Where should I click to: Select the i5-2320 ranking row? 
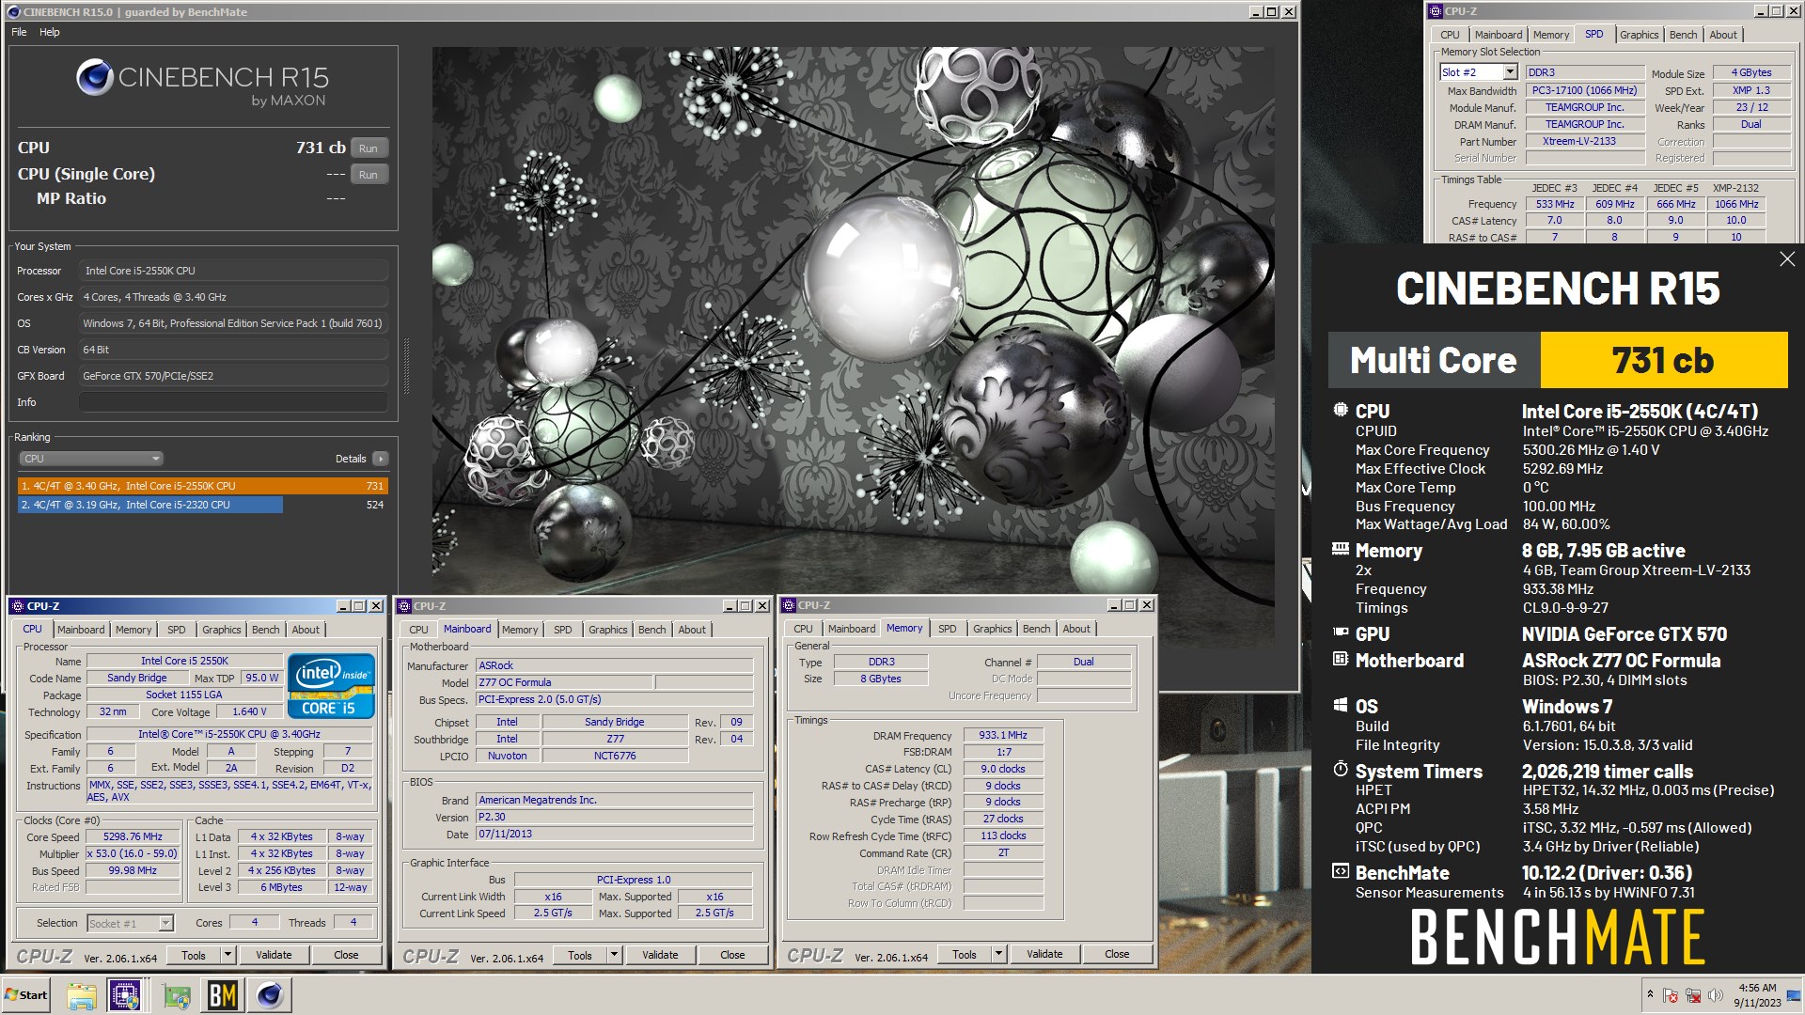point(203,505)
